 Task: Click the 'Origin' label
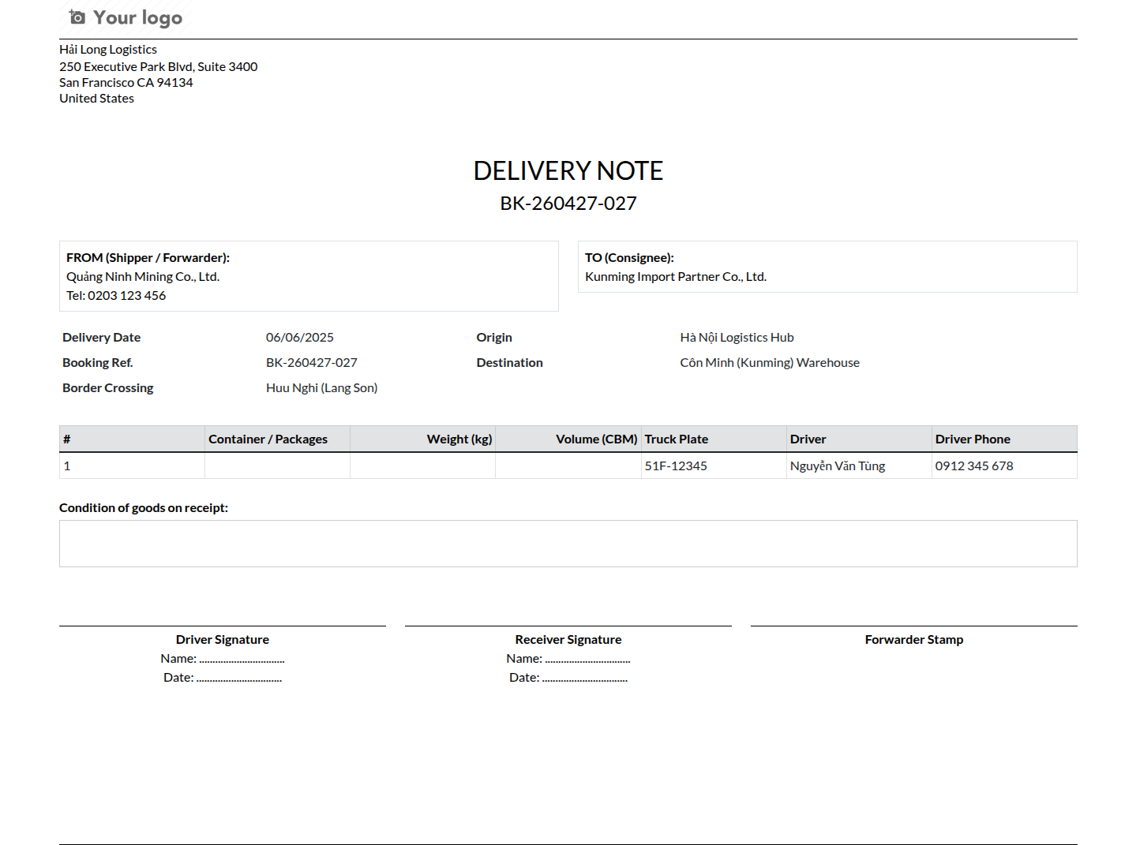coord(494,337)
